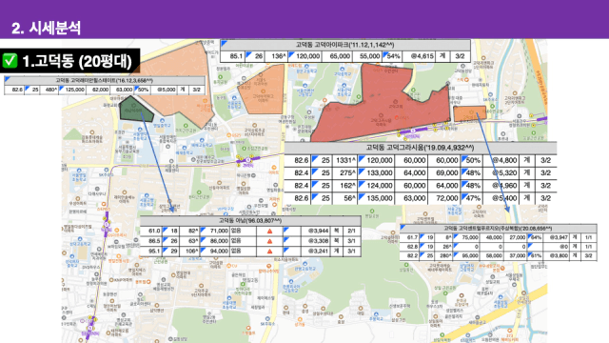Select the 62,000 cell
The height and width of the screenshot is (343, 609).
pos(99,90)
